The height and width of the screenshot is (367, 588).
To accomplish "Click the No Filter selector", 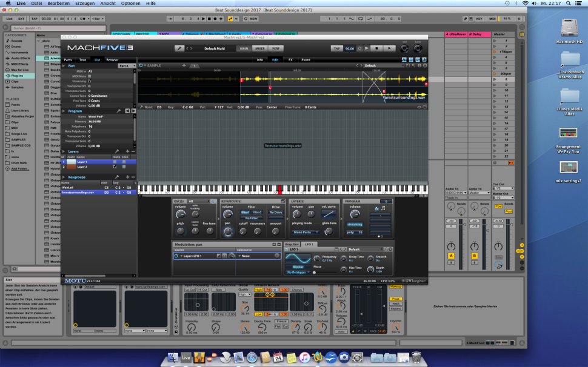I will click(252, 218).
